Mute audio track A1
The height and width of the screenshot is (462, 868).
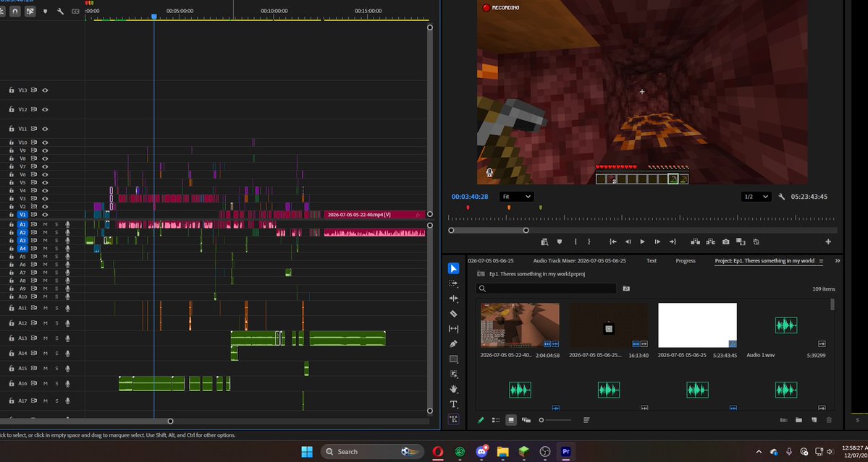tap(45, 224)
